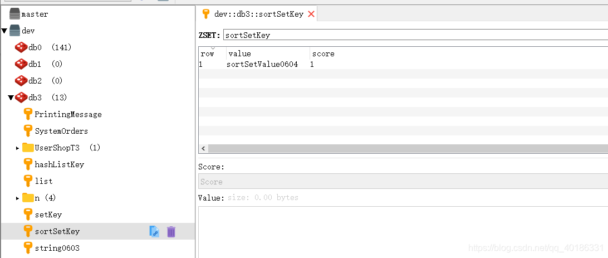Image resolution: width=608 pixels, height=258 pixels.
Task: Expand the UserShopT3 namespace folder
Action: pyautogui.click(x=17, y=148)
